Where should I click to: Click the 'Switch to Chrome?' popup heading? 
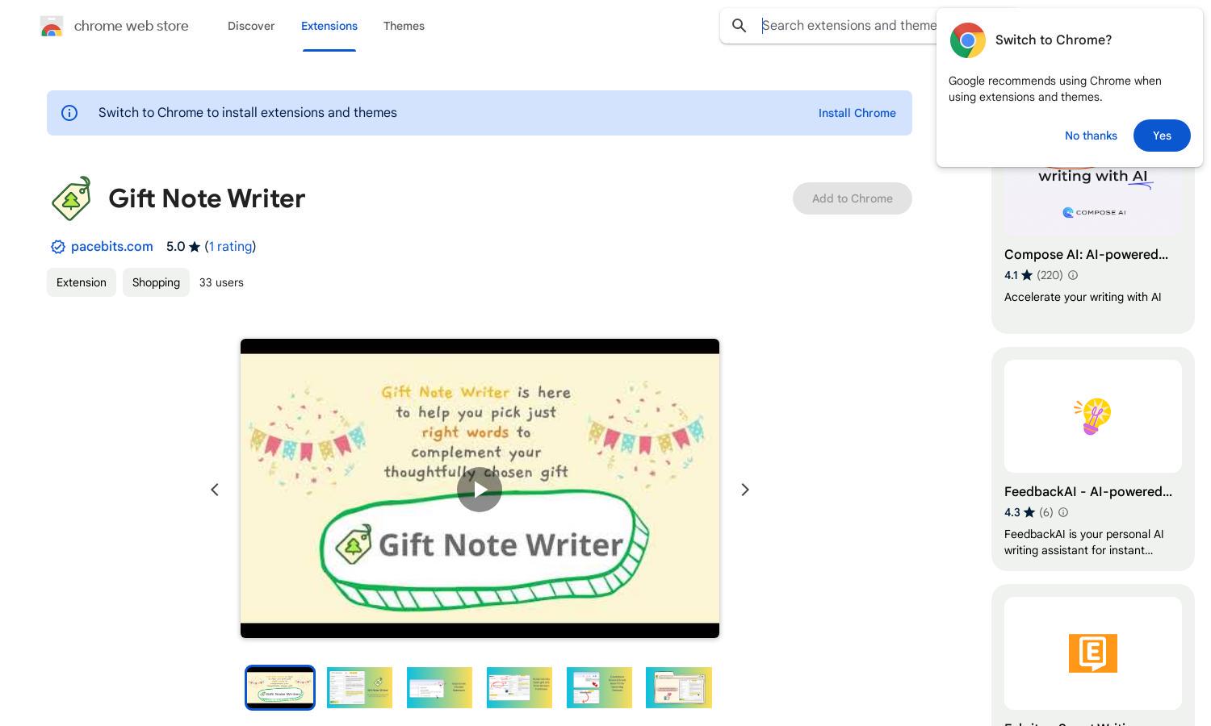click(x=1054, y=40)
